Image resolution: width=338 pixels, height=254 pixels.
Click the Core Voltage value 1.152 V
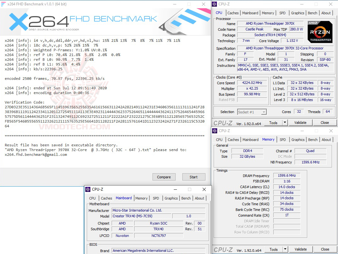pyautogui.click(x=292, y=41)
